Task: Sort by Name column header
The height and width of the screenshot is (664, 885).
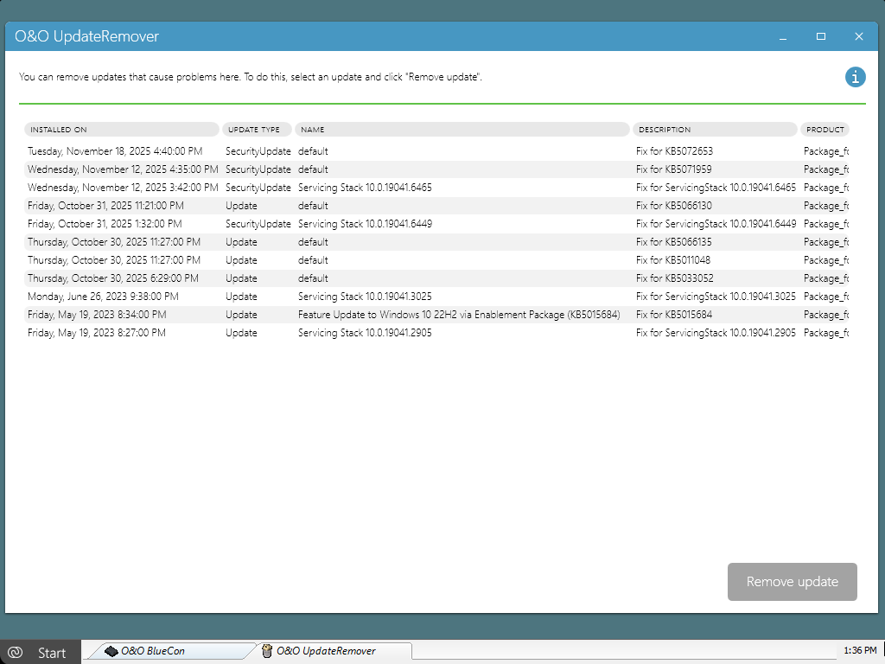Action: [x=462, y=130]
